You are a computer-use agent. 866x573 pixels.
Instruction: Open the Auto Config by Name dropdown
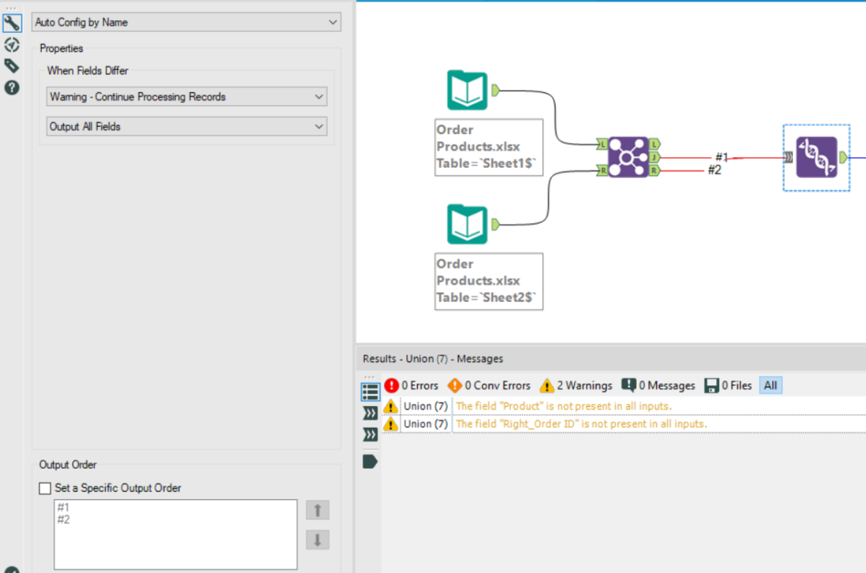pyautogui.click(x=334, y=22)
